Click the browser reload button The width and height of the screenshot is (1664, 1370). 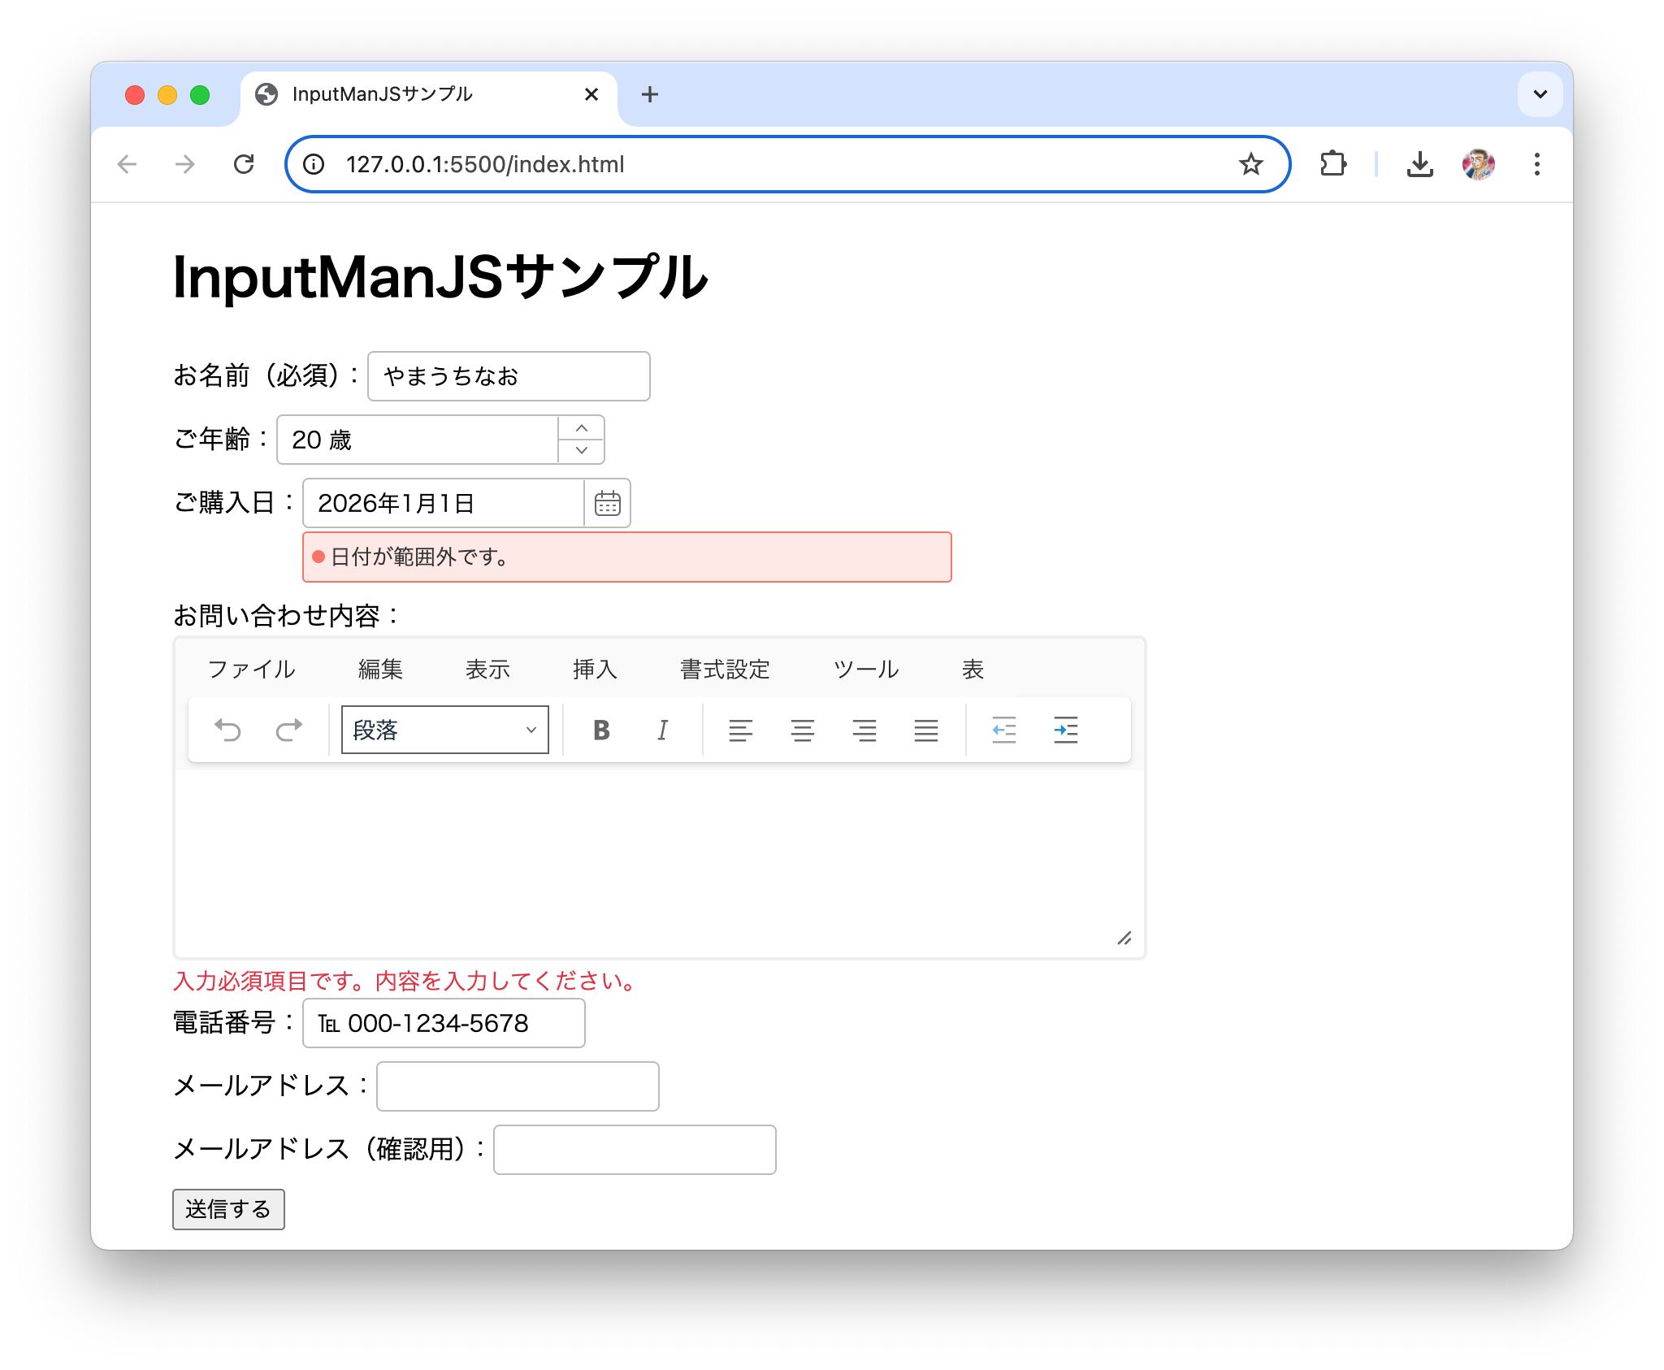click(244, 164)
